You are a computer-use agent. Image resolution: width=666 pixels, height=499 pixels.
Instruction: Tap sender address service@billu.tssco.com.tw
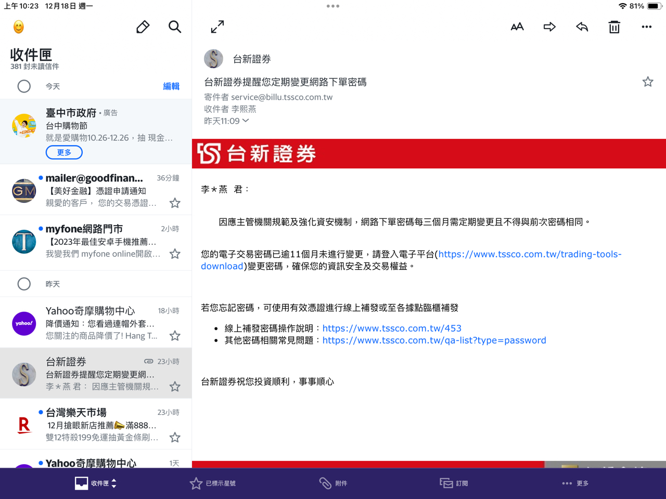pyautogui.click(x=281, y=97)
